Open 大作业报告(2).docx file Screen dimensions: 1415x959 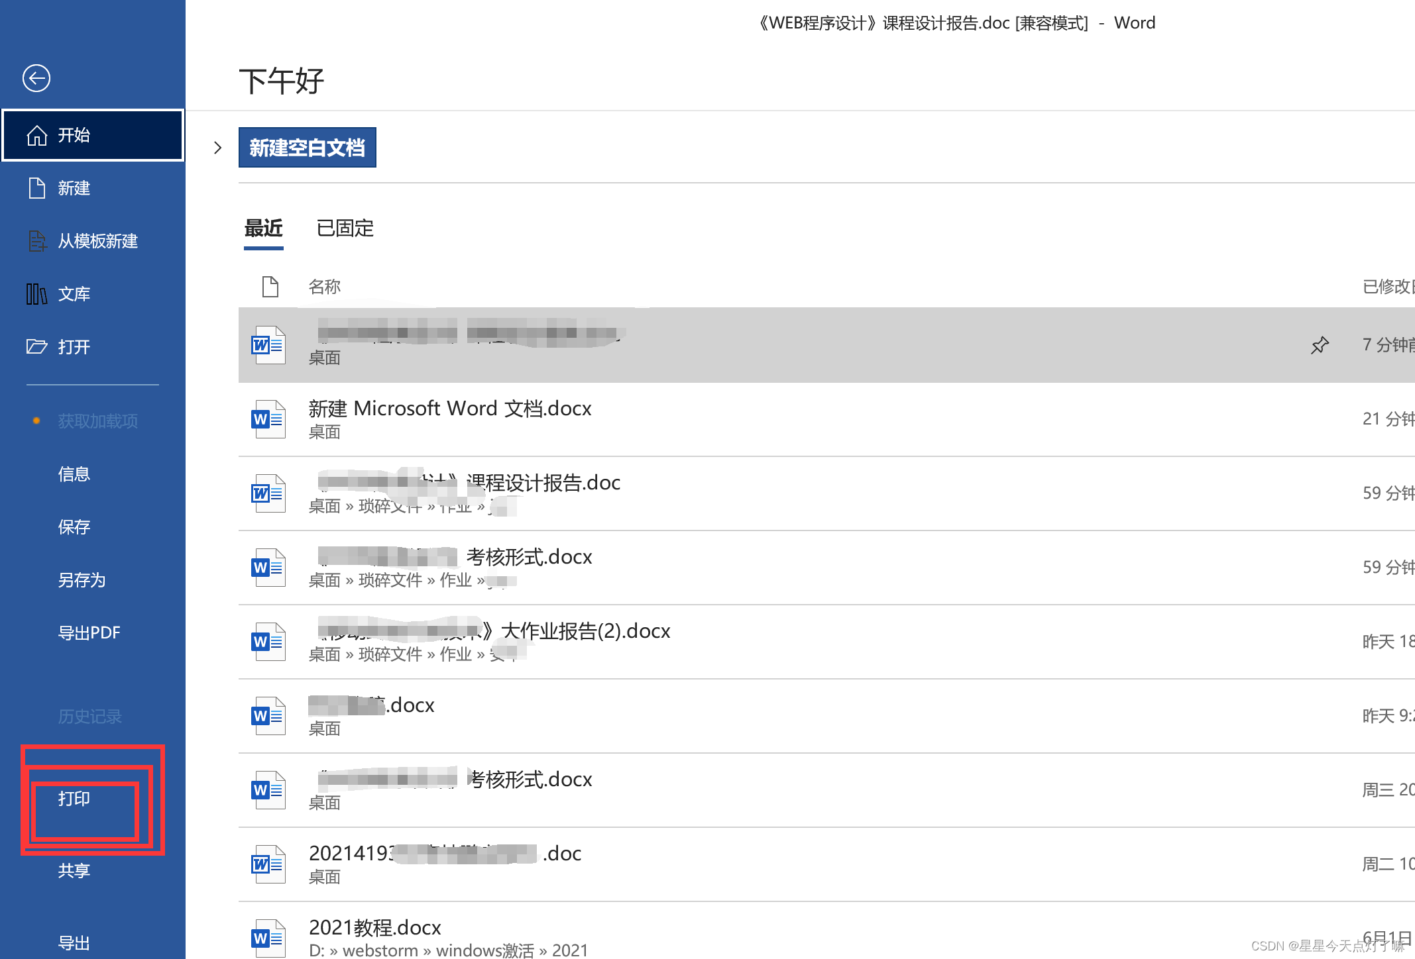[x=826, y=642]
